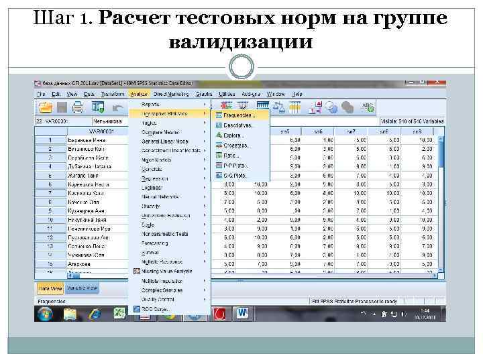Open the Excel taskbar icon
This screenshot has width=483, height=362.
[x=119, y=314]
